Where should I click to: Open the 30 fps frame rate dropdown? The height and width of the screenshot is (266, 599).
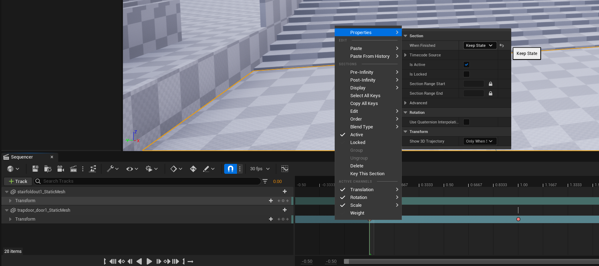pos(260,169)
